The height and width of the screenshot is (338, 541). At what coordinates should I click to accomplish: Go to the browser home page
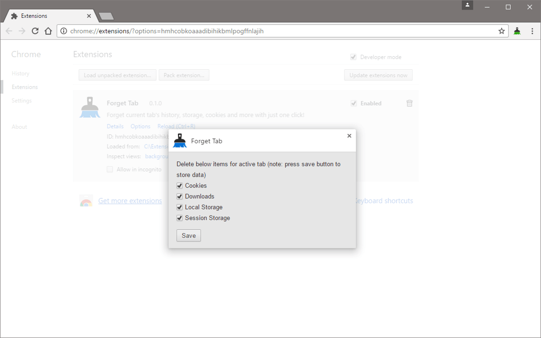tap(48, 31)
